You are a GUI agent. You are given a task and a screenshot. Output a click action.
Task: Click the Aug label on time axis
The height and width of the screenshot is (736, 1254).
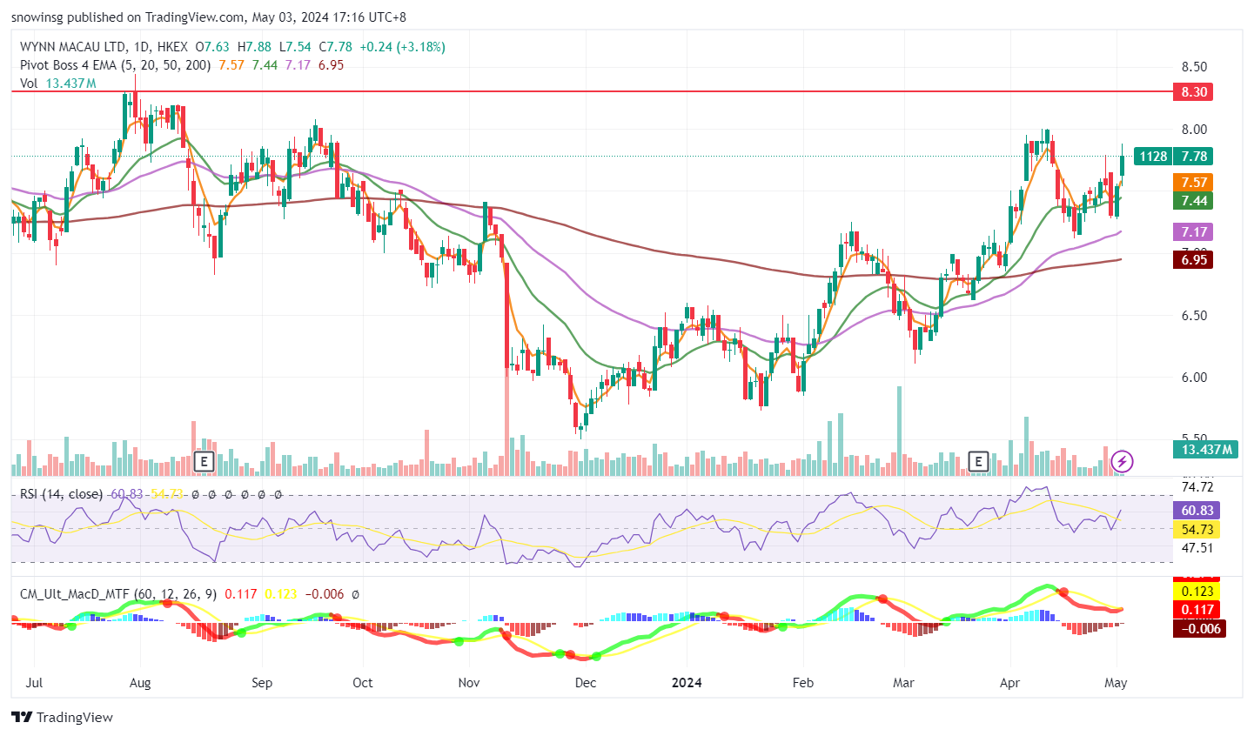pyautogui.click(x=140, y=683)
